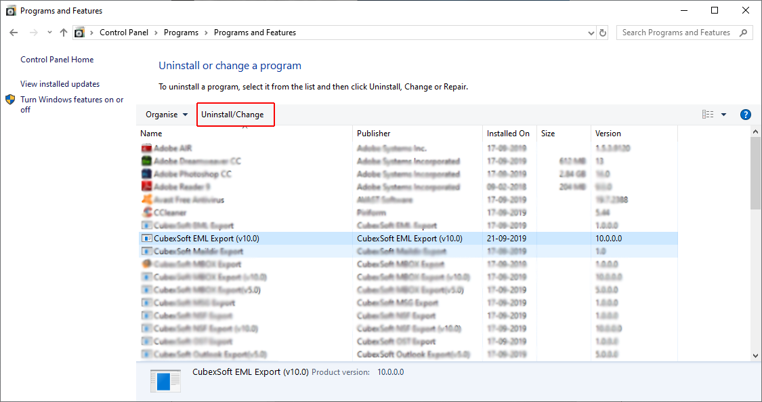Click the 10.0.0.0 version cell in list
The width and height of the screenshot is (762, 402).
pyautogui.click(x=608, y=238)
